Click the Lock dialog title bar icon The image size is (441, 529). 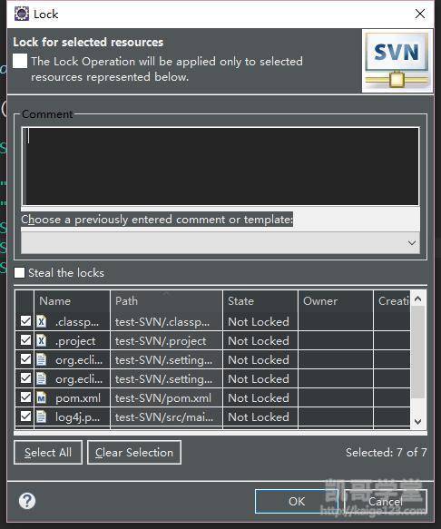click(22, 14)
